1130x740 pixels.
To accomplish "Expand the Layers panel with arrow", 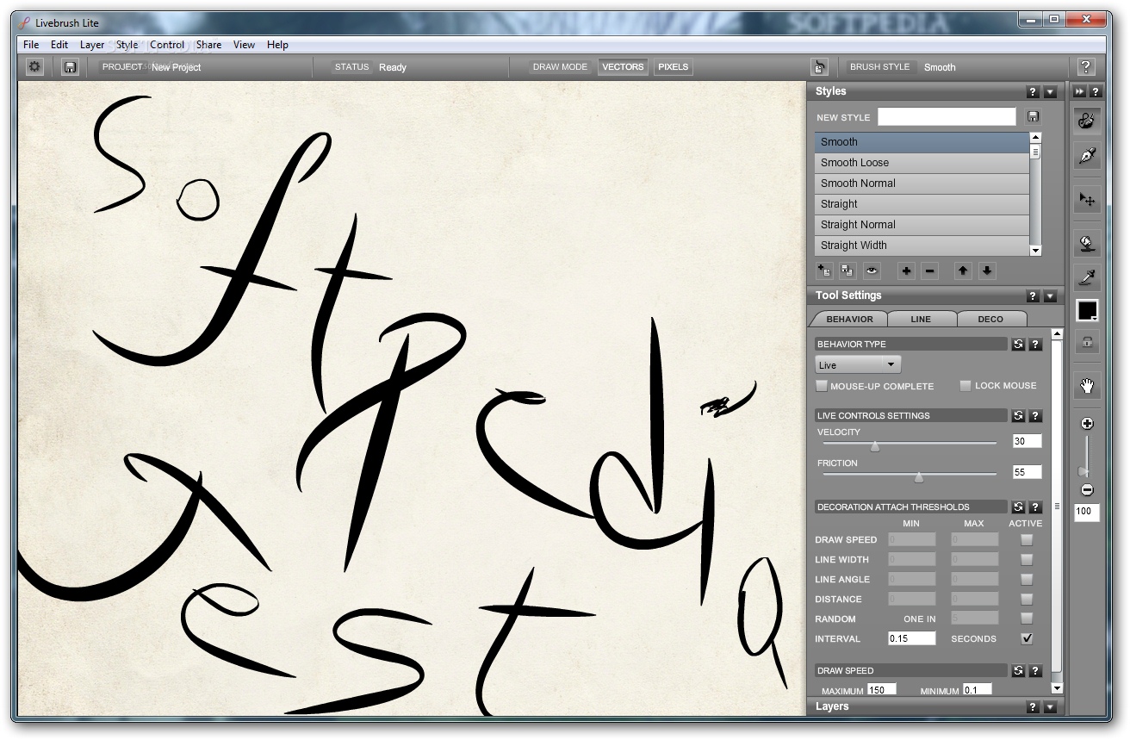I will click(x=1050, y=707).
